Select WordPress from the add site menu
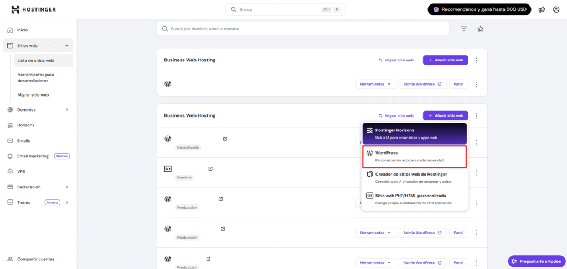567x269 pixels. (x=414, y=156)
